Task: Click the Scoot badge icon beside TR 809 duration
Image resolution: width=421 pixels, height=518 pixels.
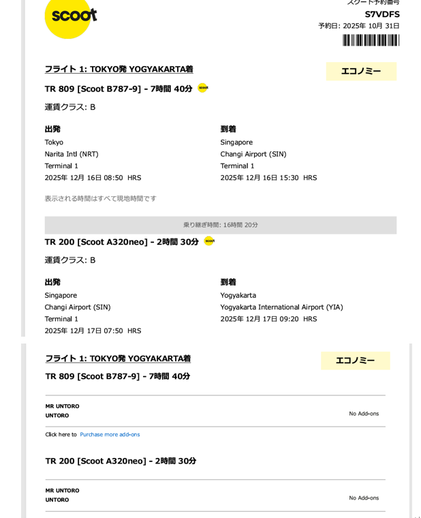Action: pos(203,88)
